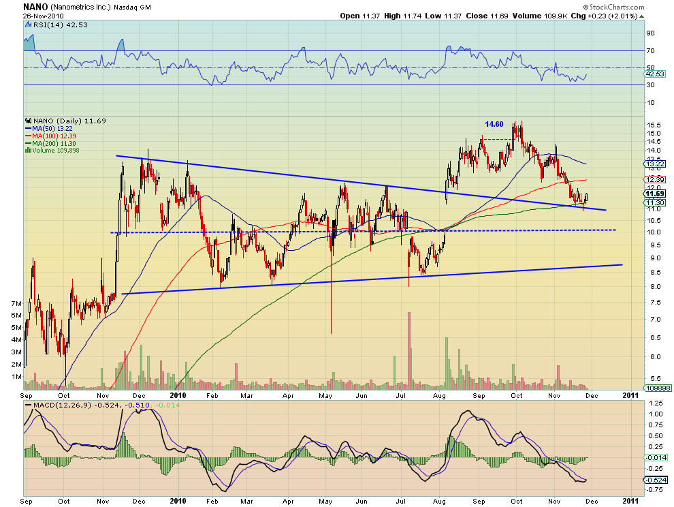
Task: Click the NANO (Daily) 11.69 legend label
Action: coord(66,121)
